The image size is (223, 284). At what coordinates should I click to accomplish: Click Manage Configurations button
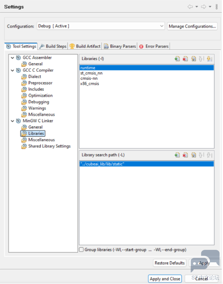point(192,26)
